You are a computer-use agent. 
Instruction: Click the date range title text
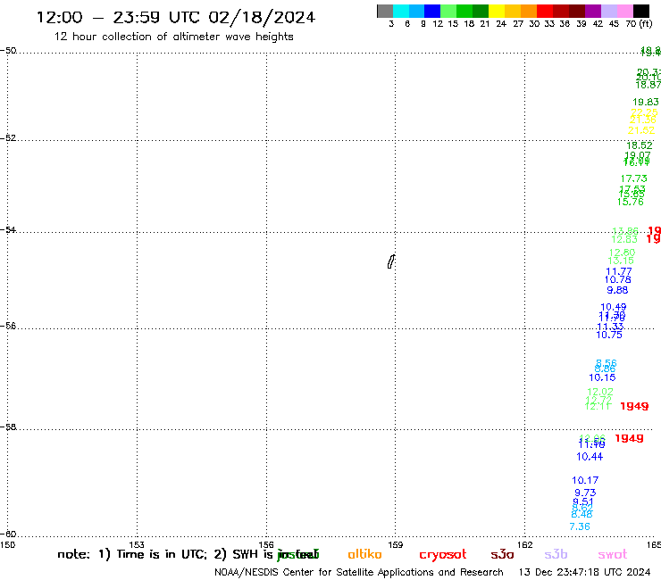[175, 17]
